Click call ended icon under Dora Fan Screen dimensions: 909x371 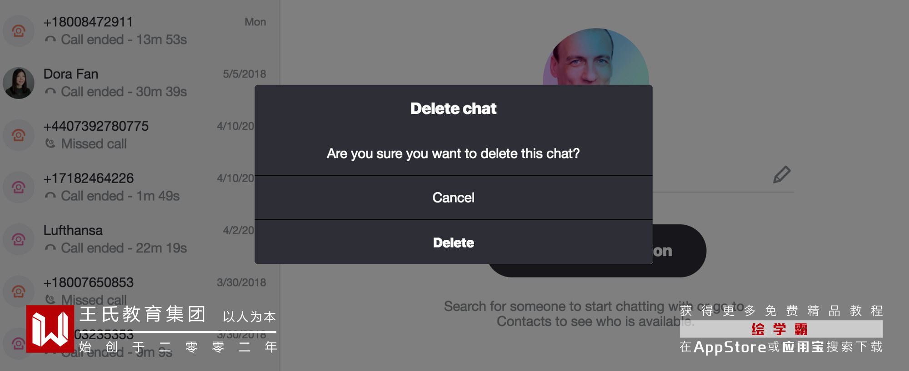[x=50, y=92]
